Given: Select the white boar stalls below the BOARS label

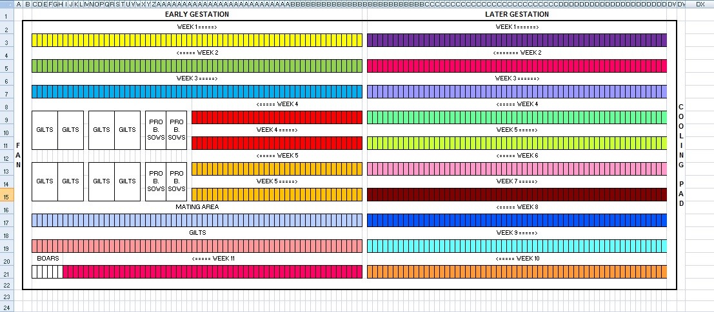Looking at the screenshot, I should [47, 271].
